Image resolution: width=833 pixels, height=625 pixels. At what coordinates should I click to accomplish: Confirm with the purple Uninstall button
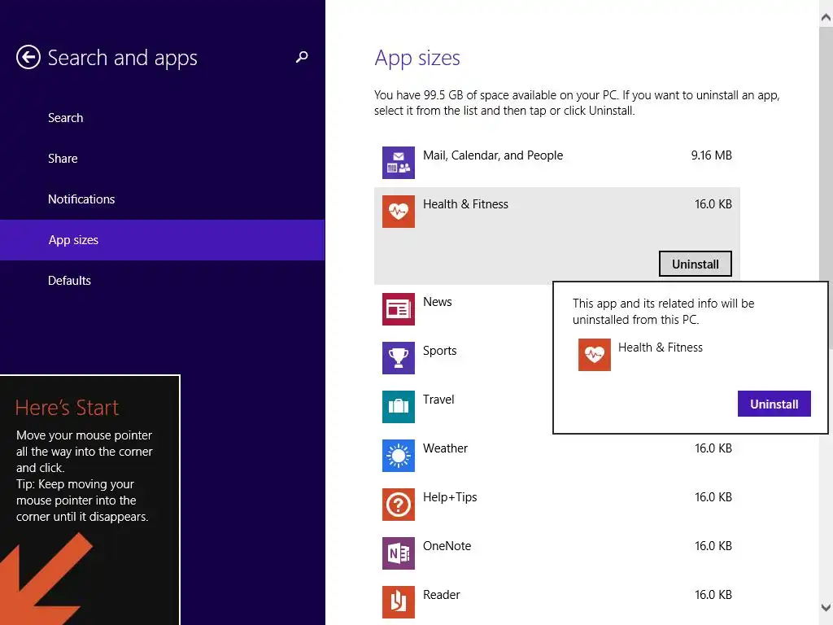[x=774, y=404]
